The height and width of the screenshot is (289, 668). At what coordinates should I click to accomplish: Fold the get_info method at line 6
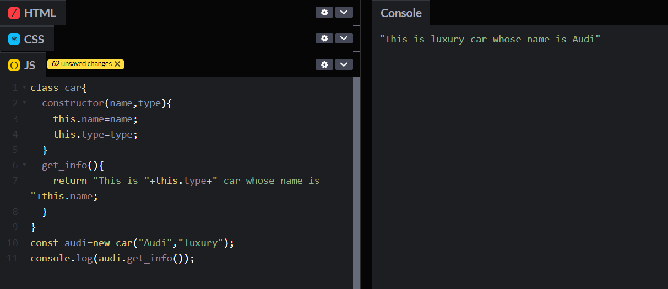click(24, 165)
